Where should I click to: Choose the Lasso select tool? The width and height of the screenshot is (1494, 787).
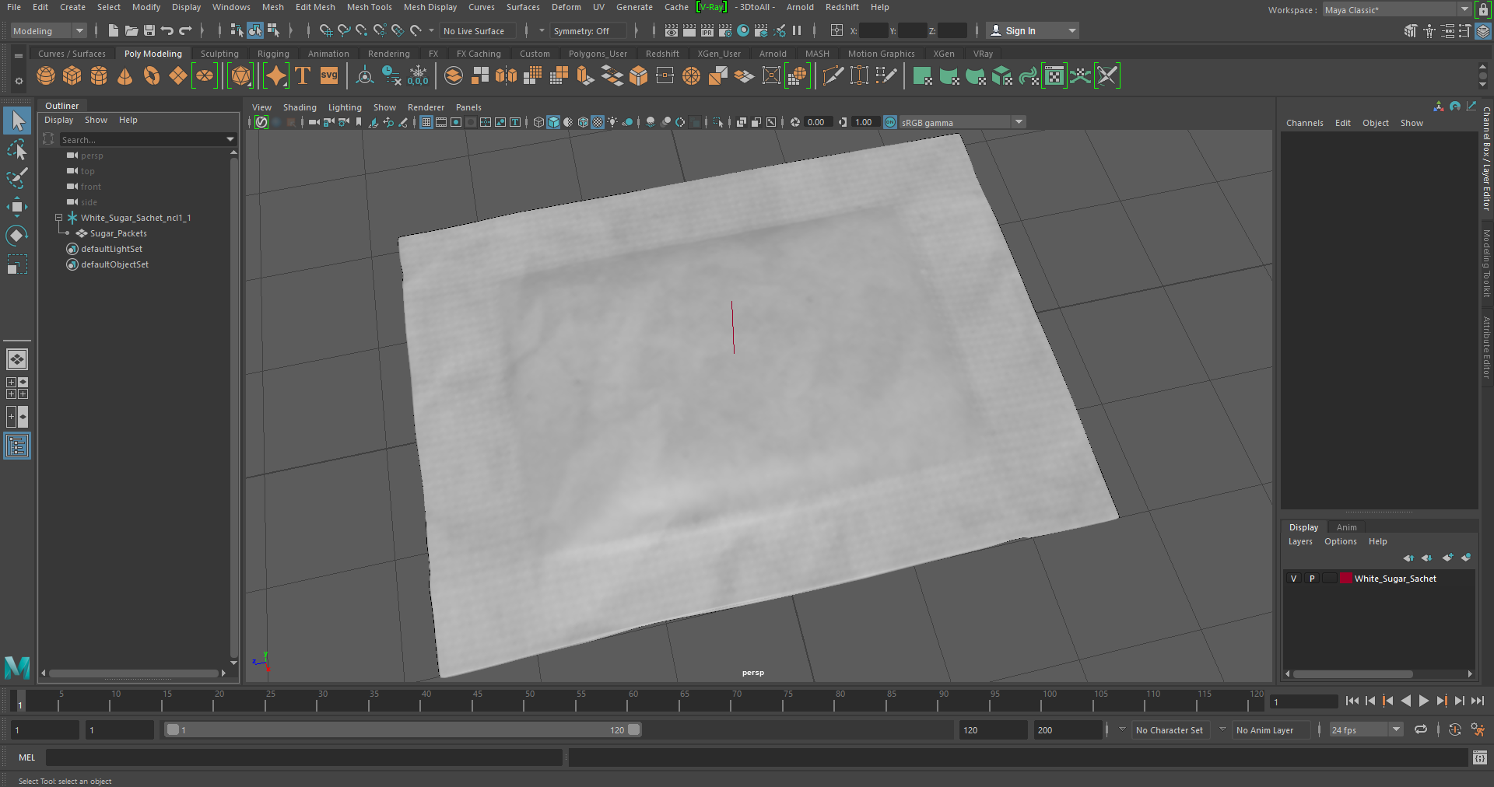[17, 149]
